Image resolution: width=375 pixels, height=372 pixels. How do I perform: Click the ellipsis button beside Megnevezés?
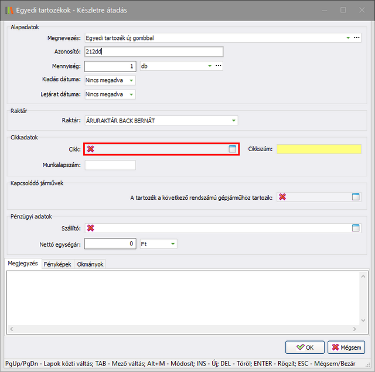(x=357, y=38)
